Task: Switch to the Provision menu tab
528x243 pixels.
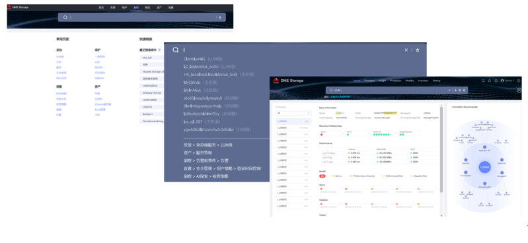Action: (369, 81)
